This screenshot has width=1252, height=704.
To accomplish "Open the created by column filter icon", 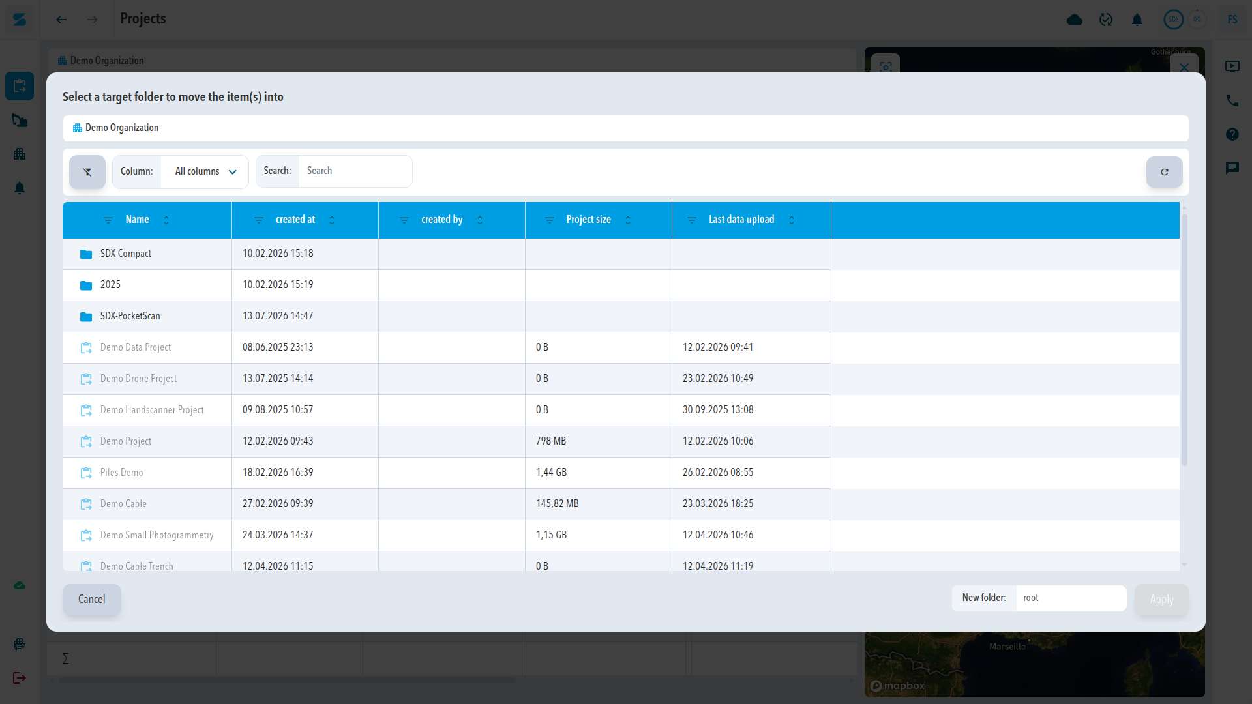I will [x=404, y=220].
